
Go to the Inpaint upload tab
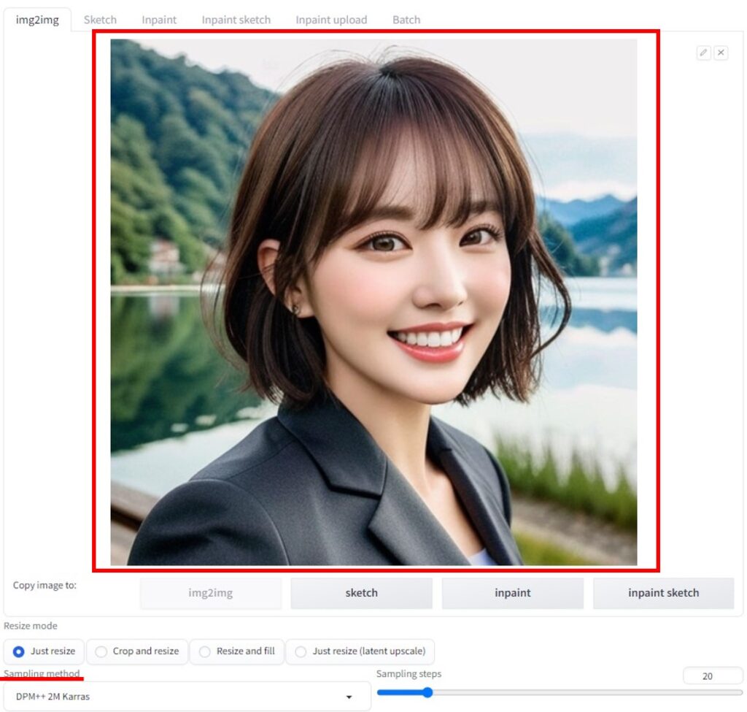(x=331, y=20)
